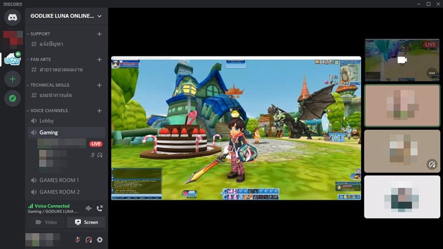Create channel in FAN ARTS category
Screen dimensions: 443x249
coord(100,60)
